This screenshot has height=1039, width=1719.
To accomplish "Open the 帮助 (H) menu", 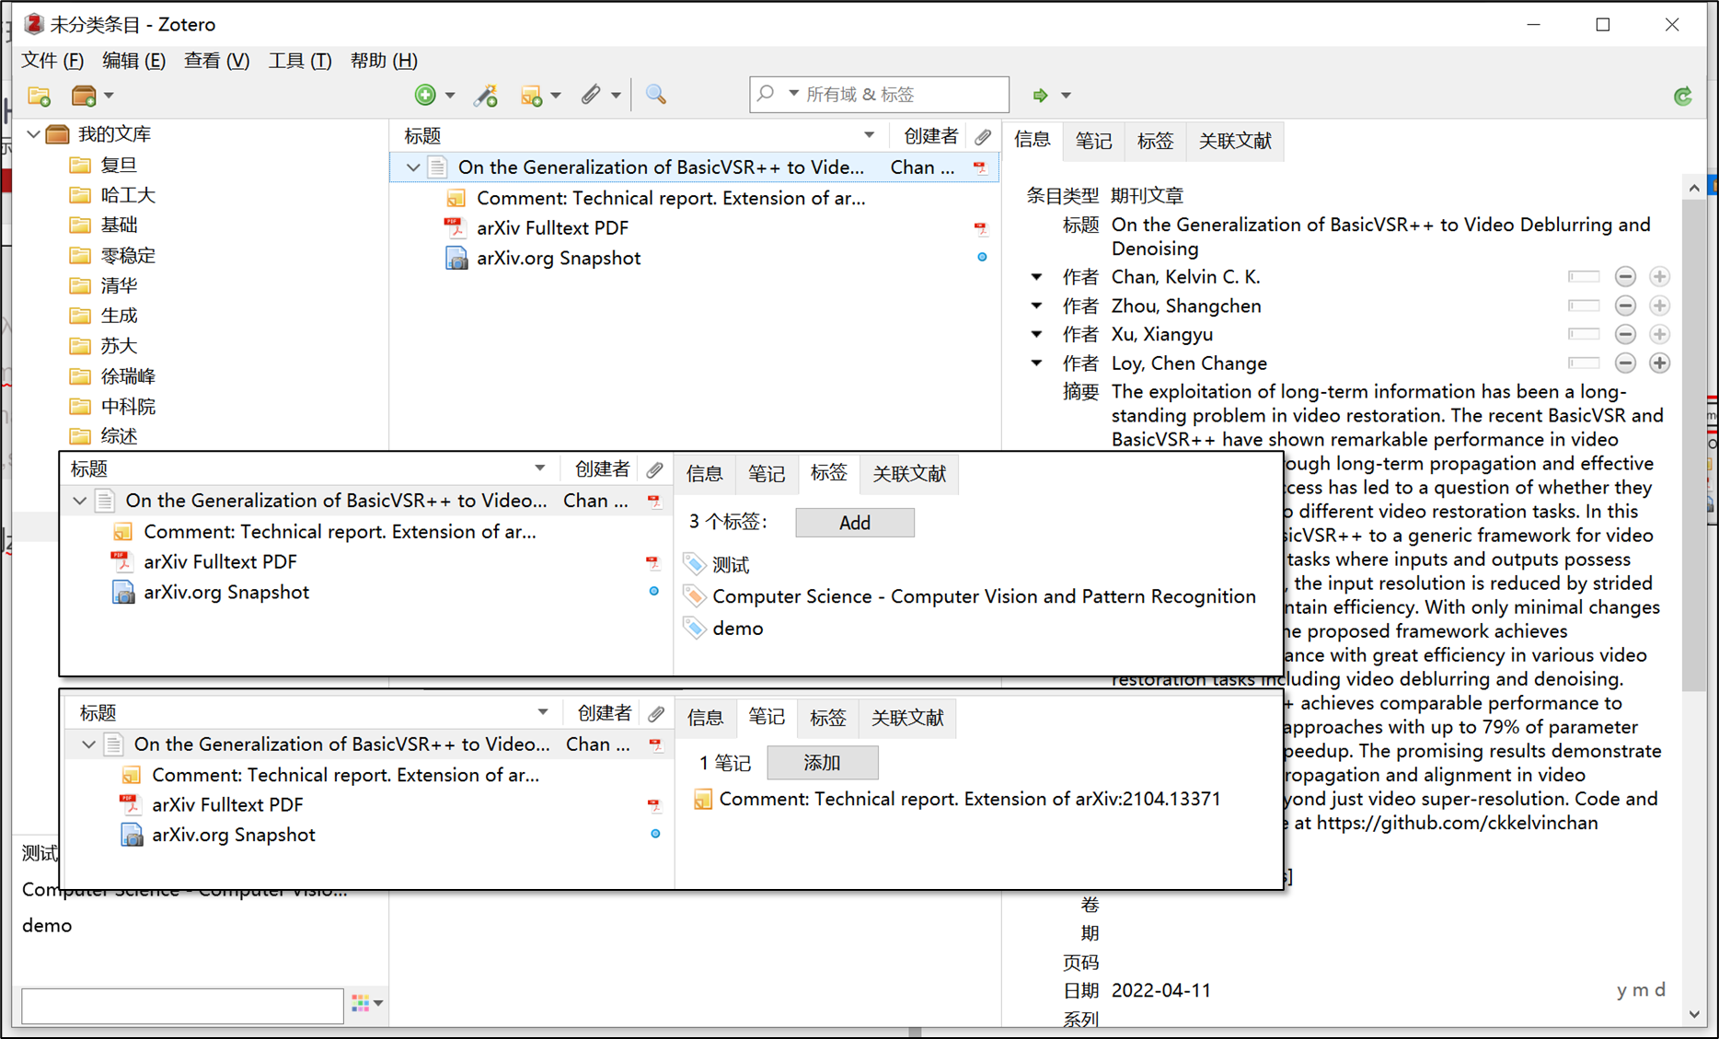I will [x=384, y=61].
